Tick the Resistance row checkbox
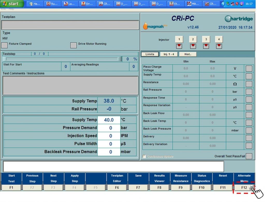The width and height of the screenshot is (265, 202). click(249, 84)
